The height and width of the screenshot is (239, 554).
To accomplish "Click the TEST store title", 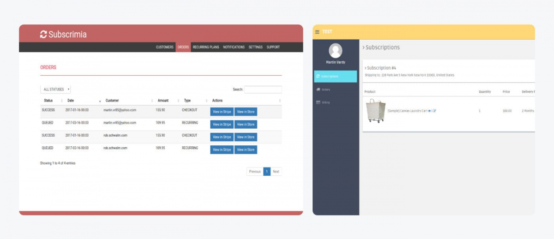I will [x=327, y=32].
